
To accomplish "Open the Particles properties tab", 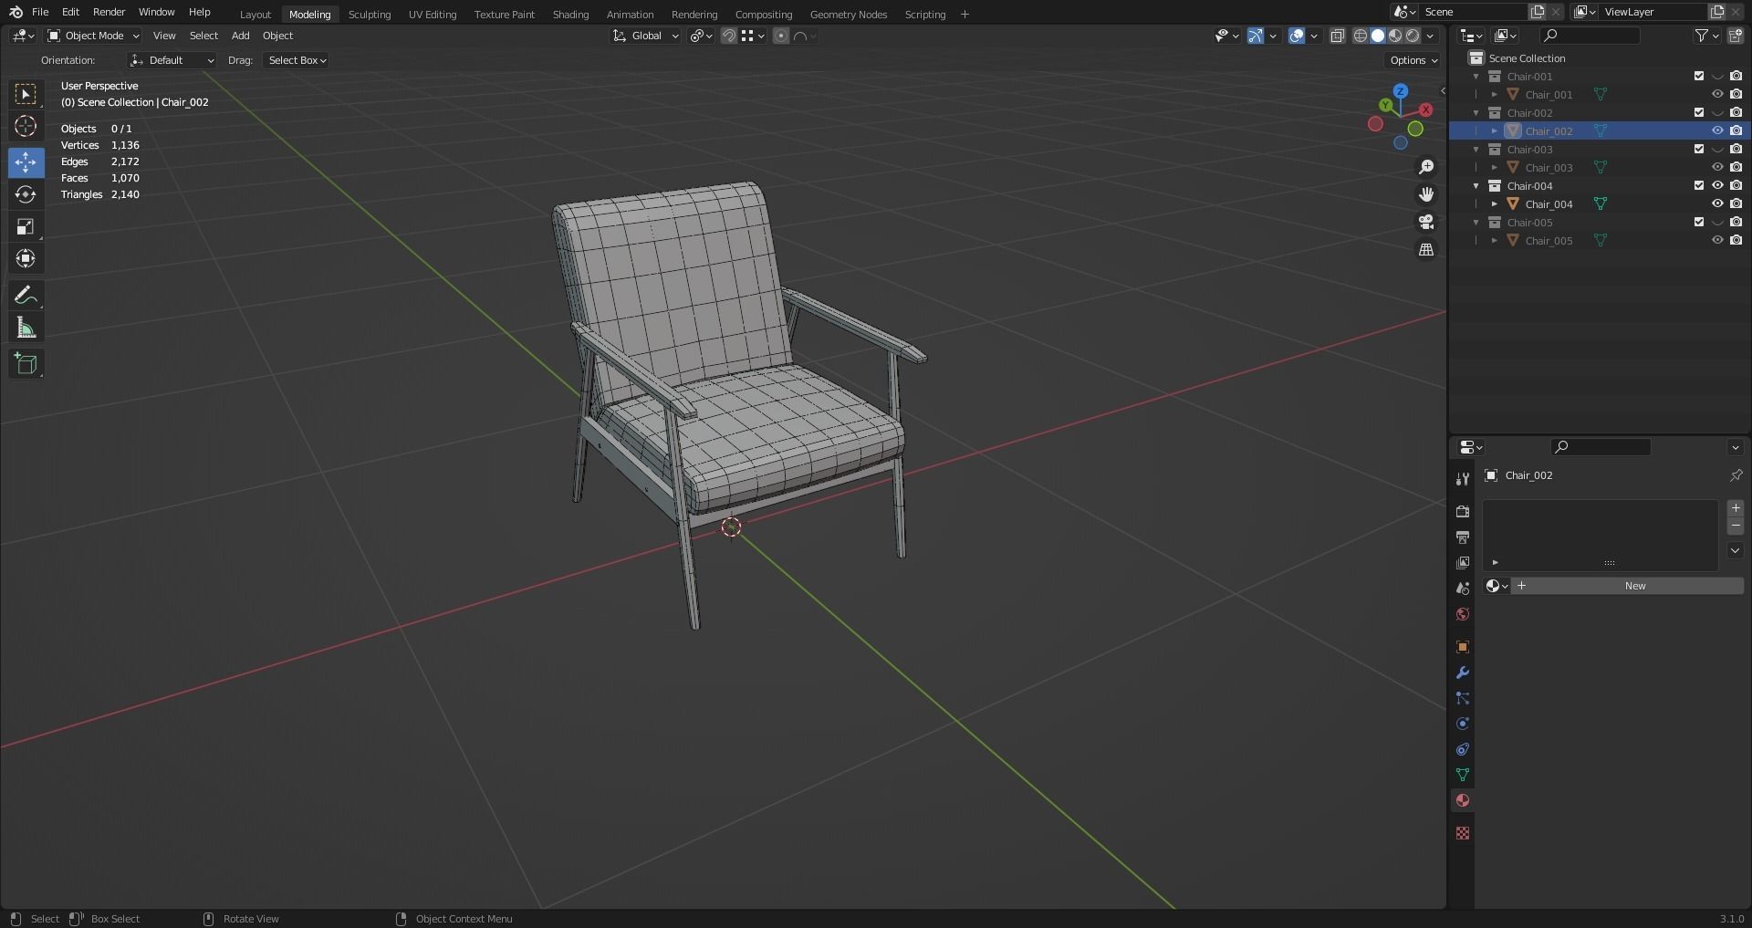I will coord(1463,698).
